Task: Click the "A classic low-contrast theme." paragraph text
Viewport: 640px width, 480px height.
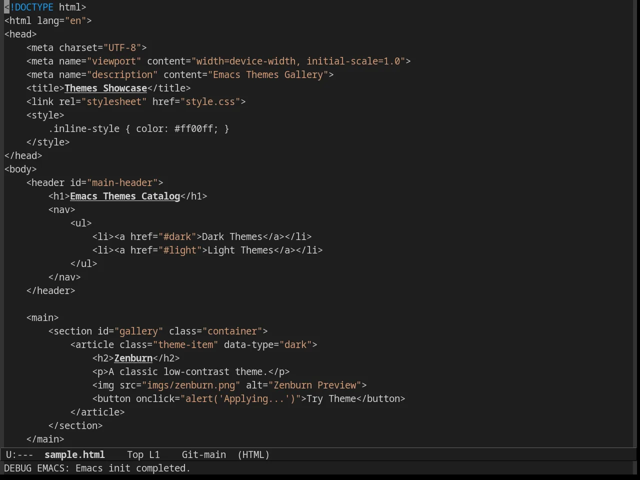Action: (188, 371)
